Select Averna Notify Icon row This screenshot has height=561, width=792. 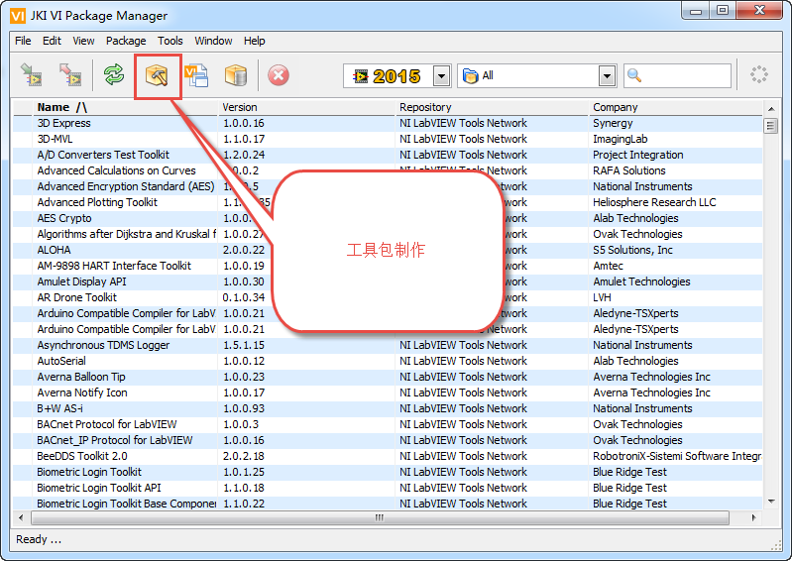388,393
